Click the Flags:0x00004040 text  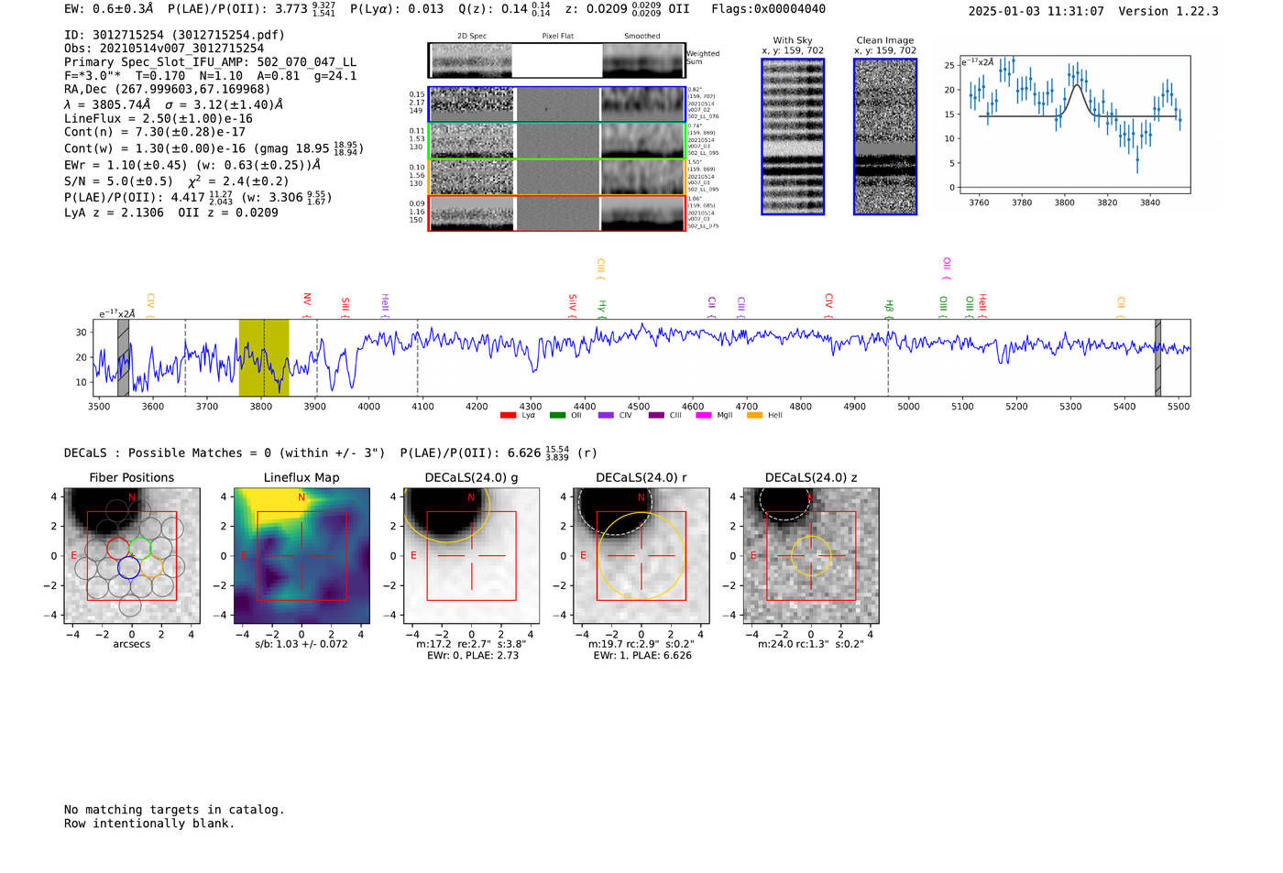point(768,9)
